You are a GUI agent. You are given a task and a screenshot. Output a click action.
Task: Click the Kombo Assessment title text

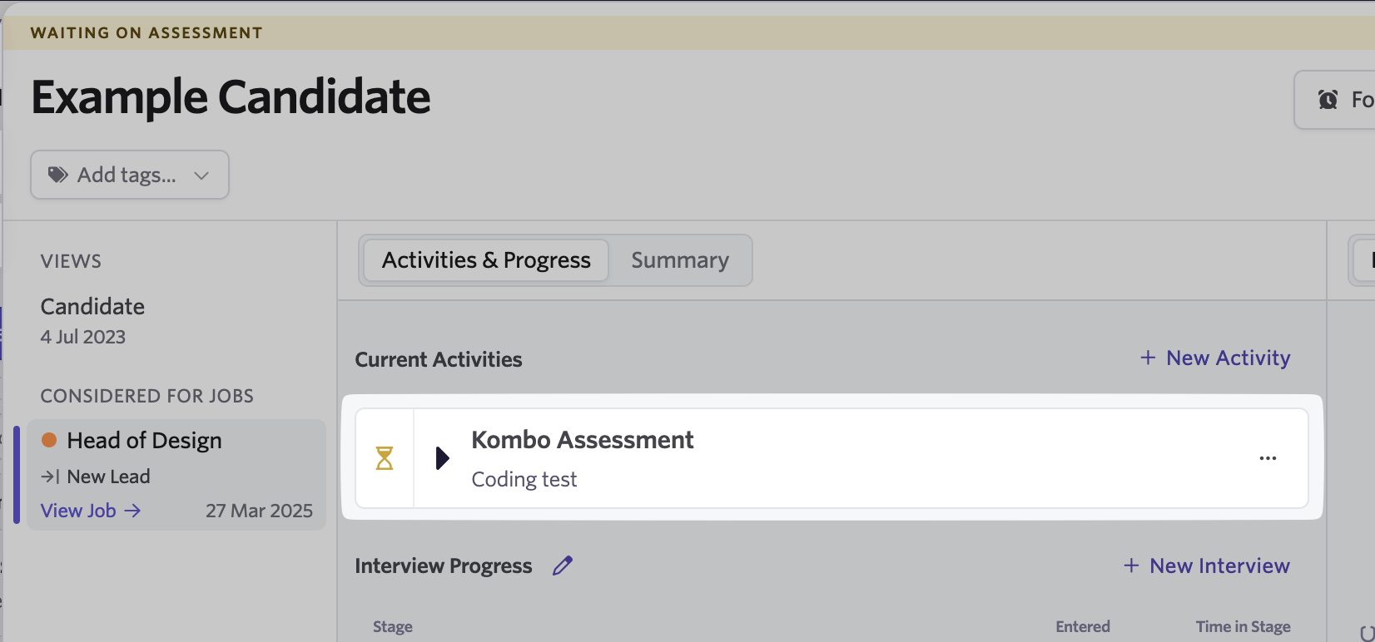[x=583, y=440]
